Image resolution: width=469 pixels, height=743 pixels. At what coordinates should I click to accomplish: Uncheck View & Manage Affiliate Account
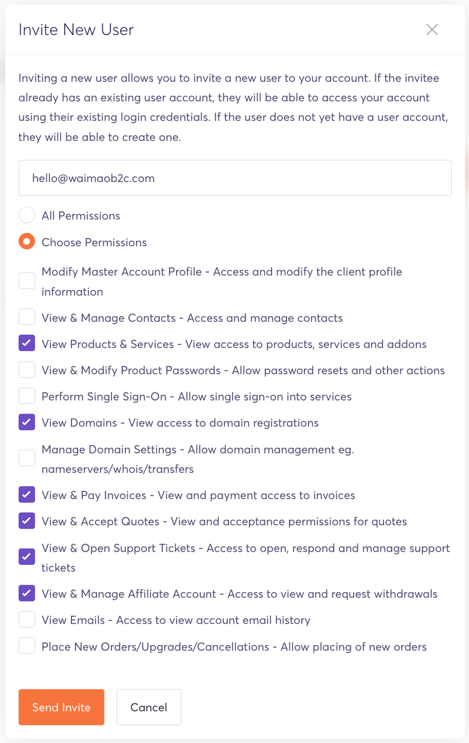click(x=27, y=593)
